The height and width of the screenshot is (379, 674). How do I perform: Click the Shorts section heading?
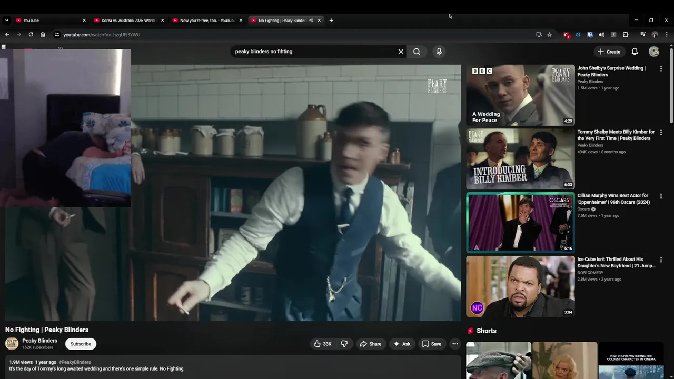[x=486, y=331]
